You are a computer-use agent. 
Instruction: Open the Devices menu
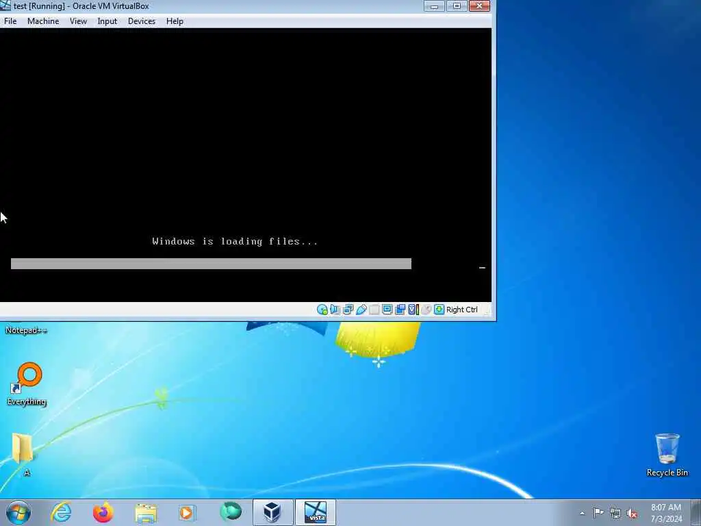142,21
